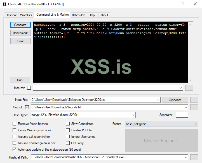Screen dimensions: 202x163
Task: Open the About tab
Action: [104, 15]
